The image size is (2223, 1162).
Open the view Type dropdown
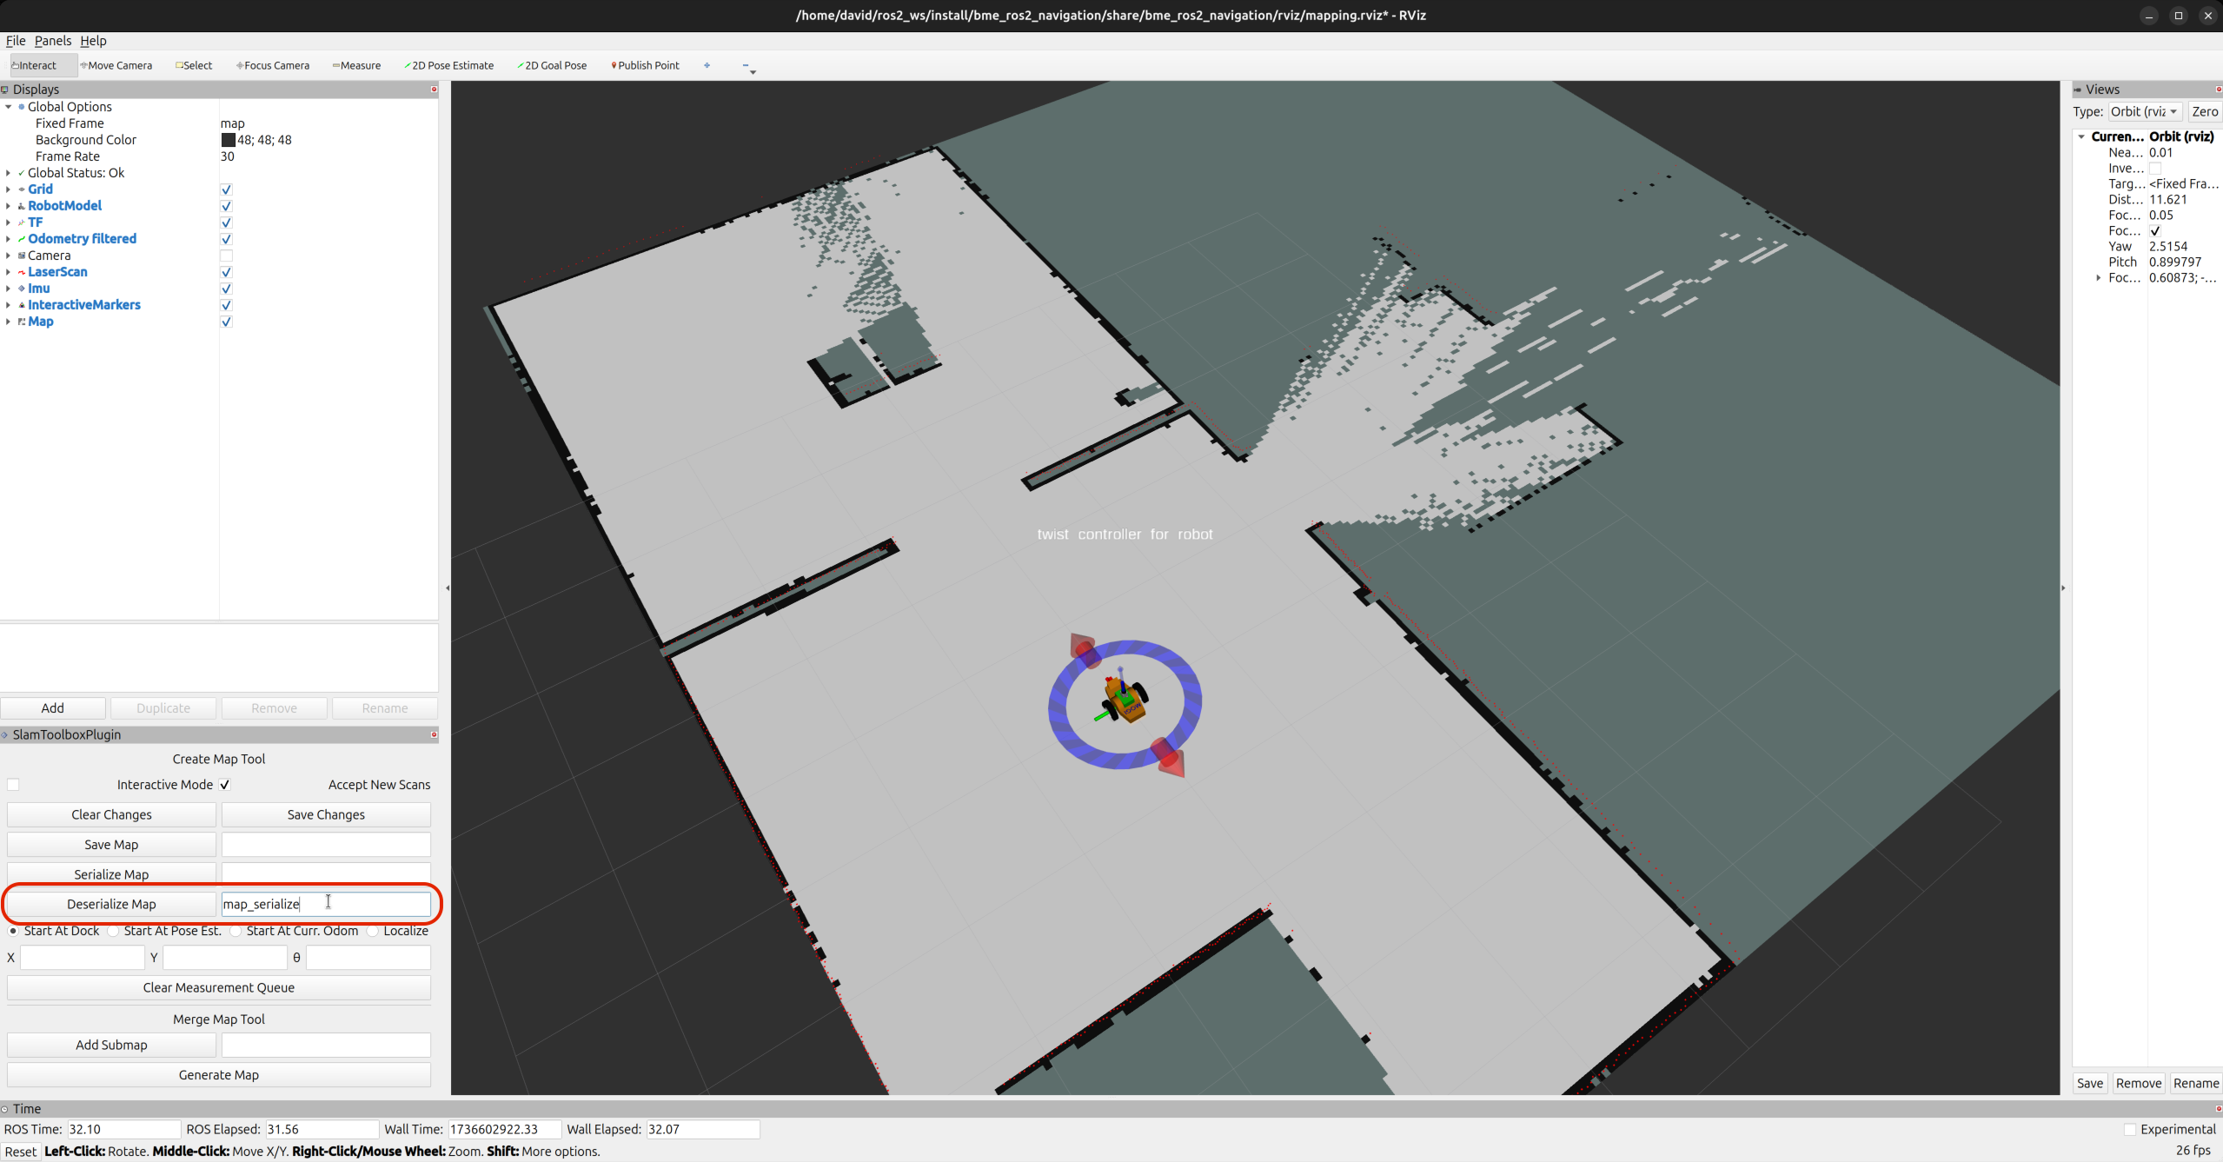[2144, 111]
